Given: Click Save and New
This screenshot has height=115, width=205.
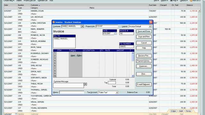Looking at the screenshot, I should (144, 37).
